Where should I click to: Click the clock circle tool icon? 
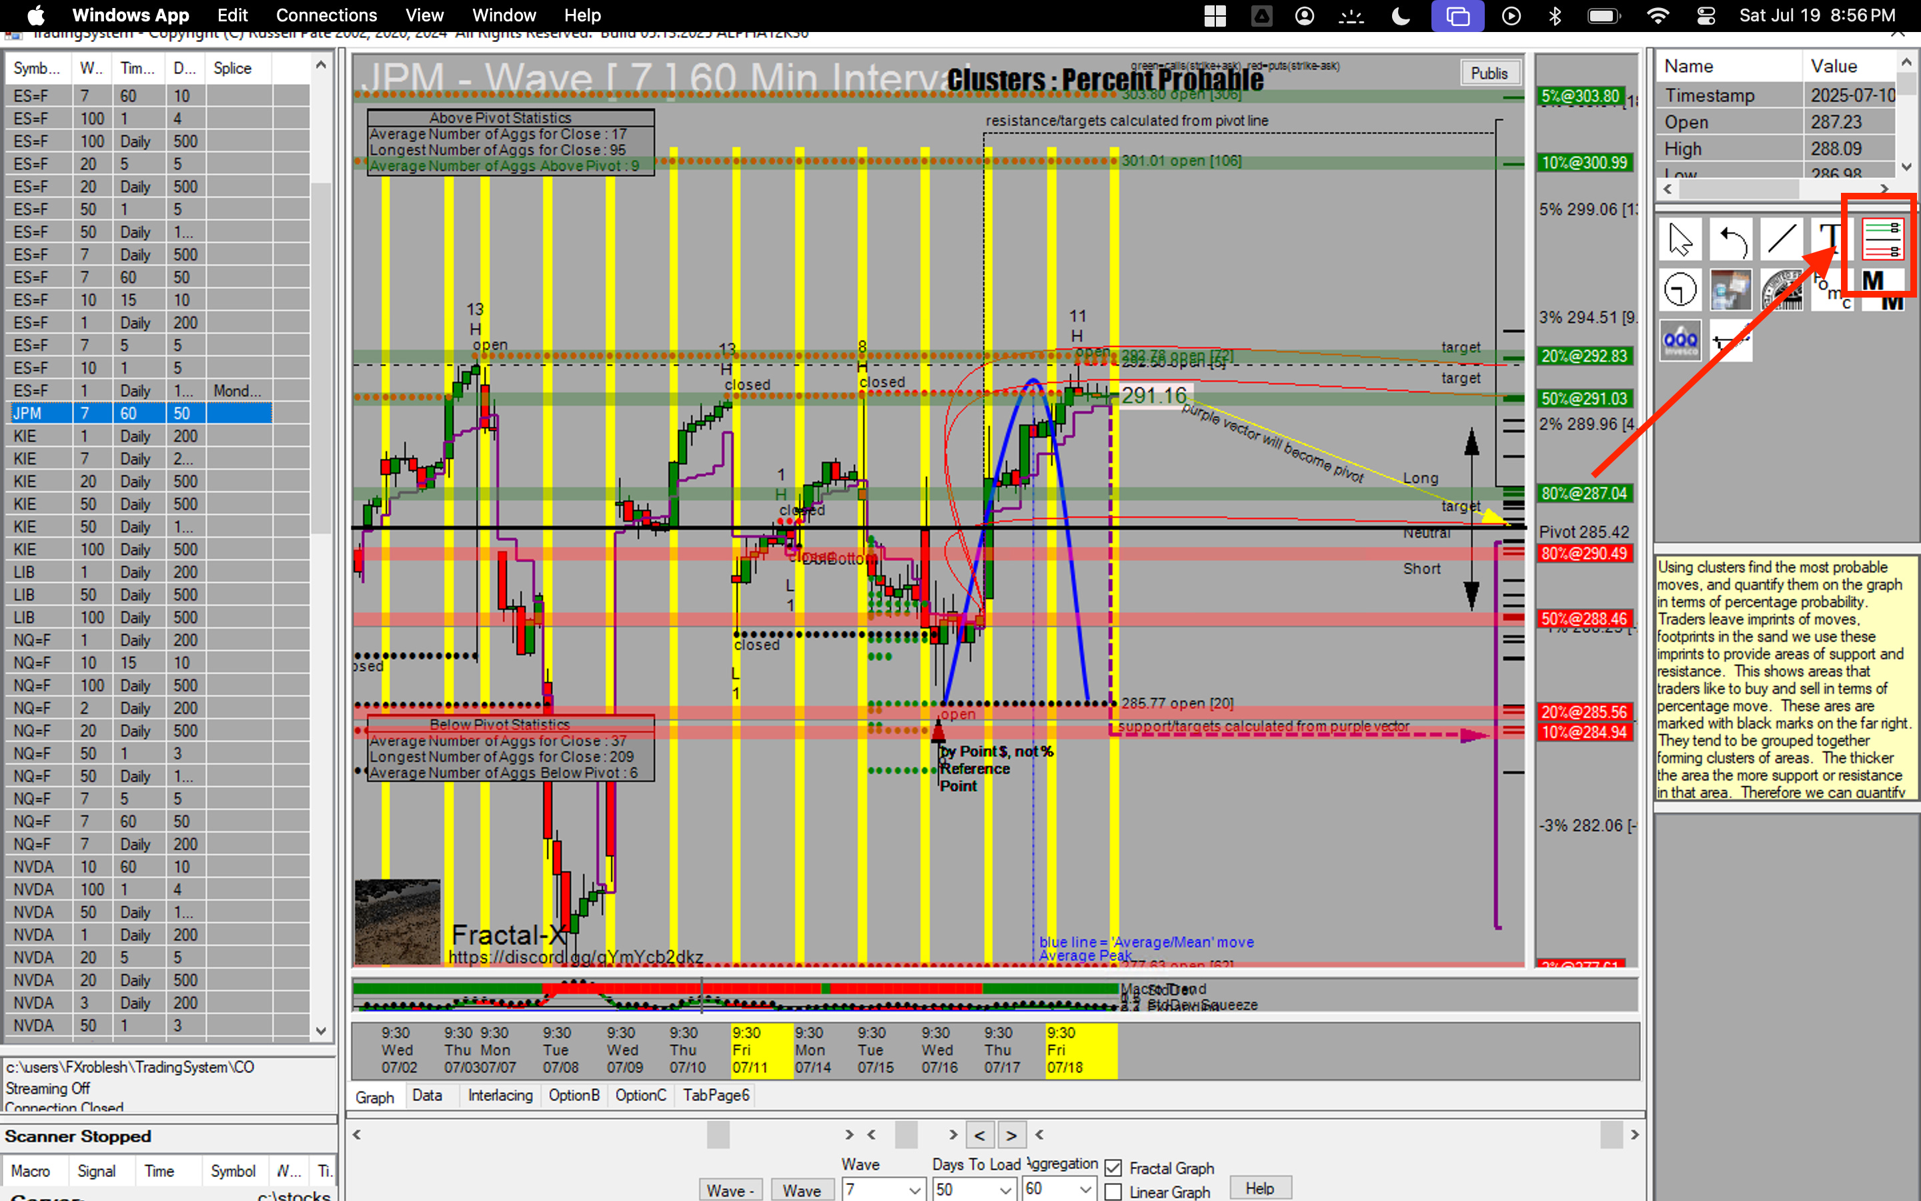(1680, 290)
